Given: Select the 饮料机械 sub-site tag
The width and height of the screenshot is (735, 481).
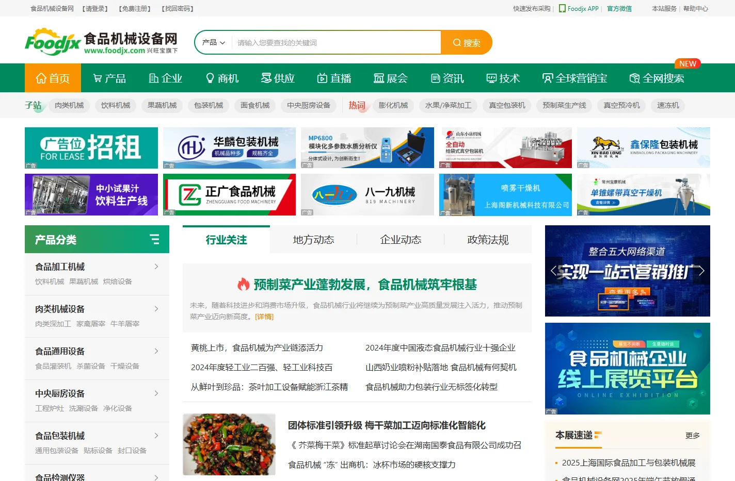Looking at the screenshot, I should click(116, 105).
